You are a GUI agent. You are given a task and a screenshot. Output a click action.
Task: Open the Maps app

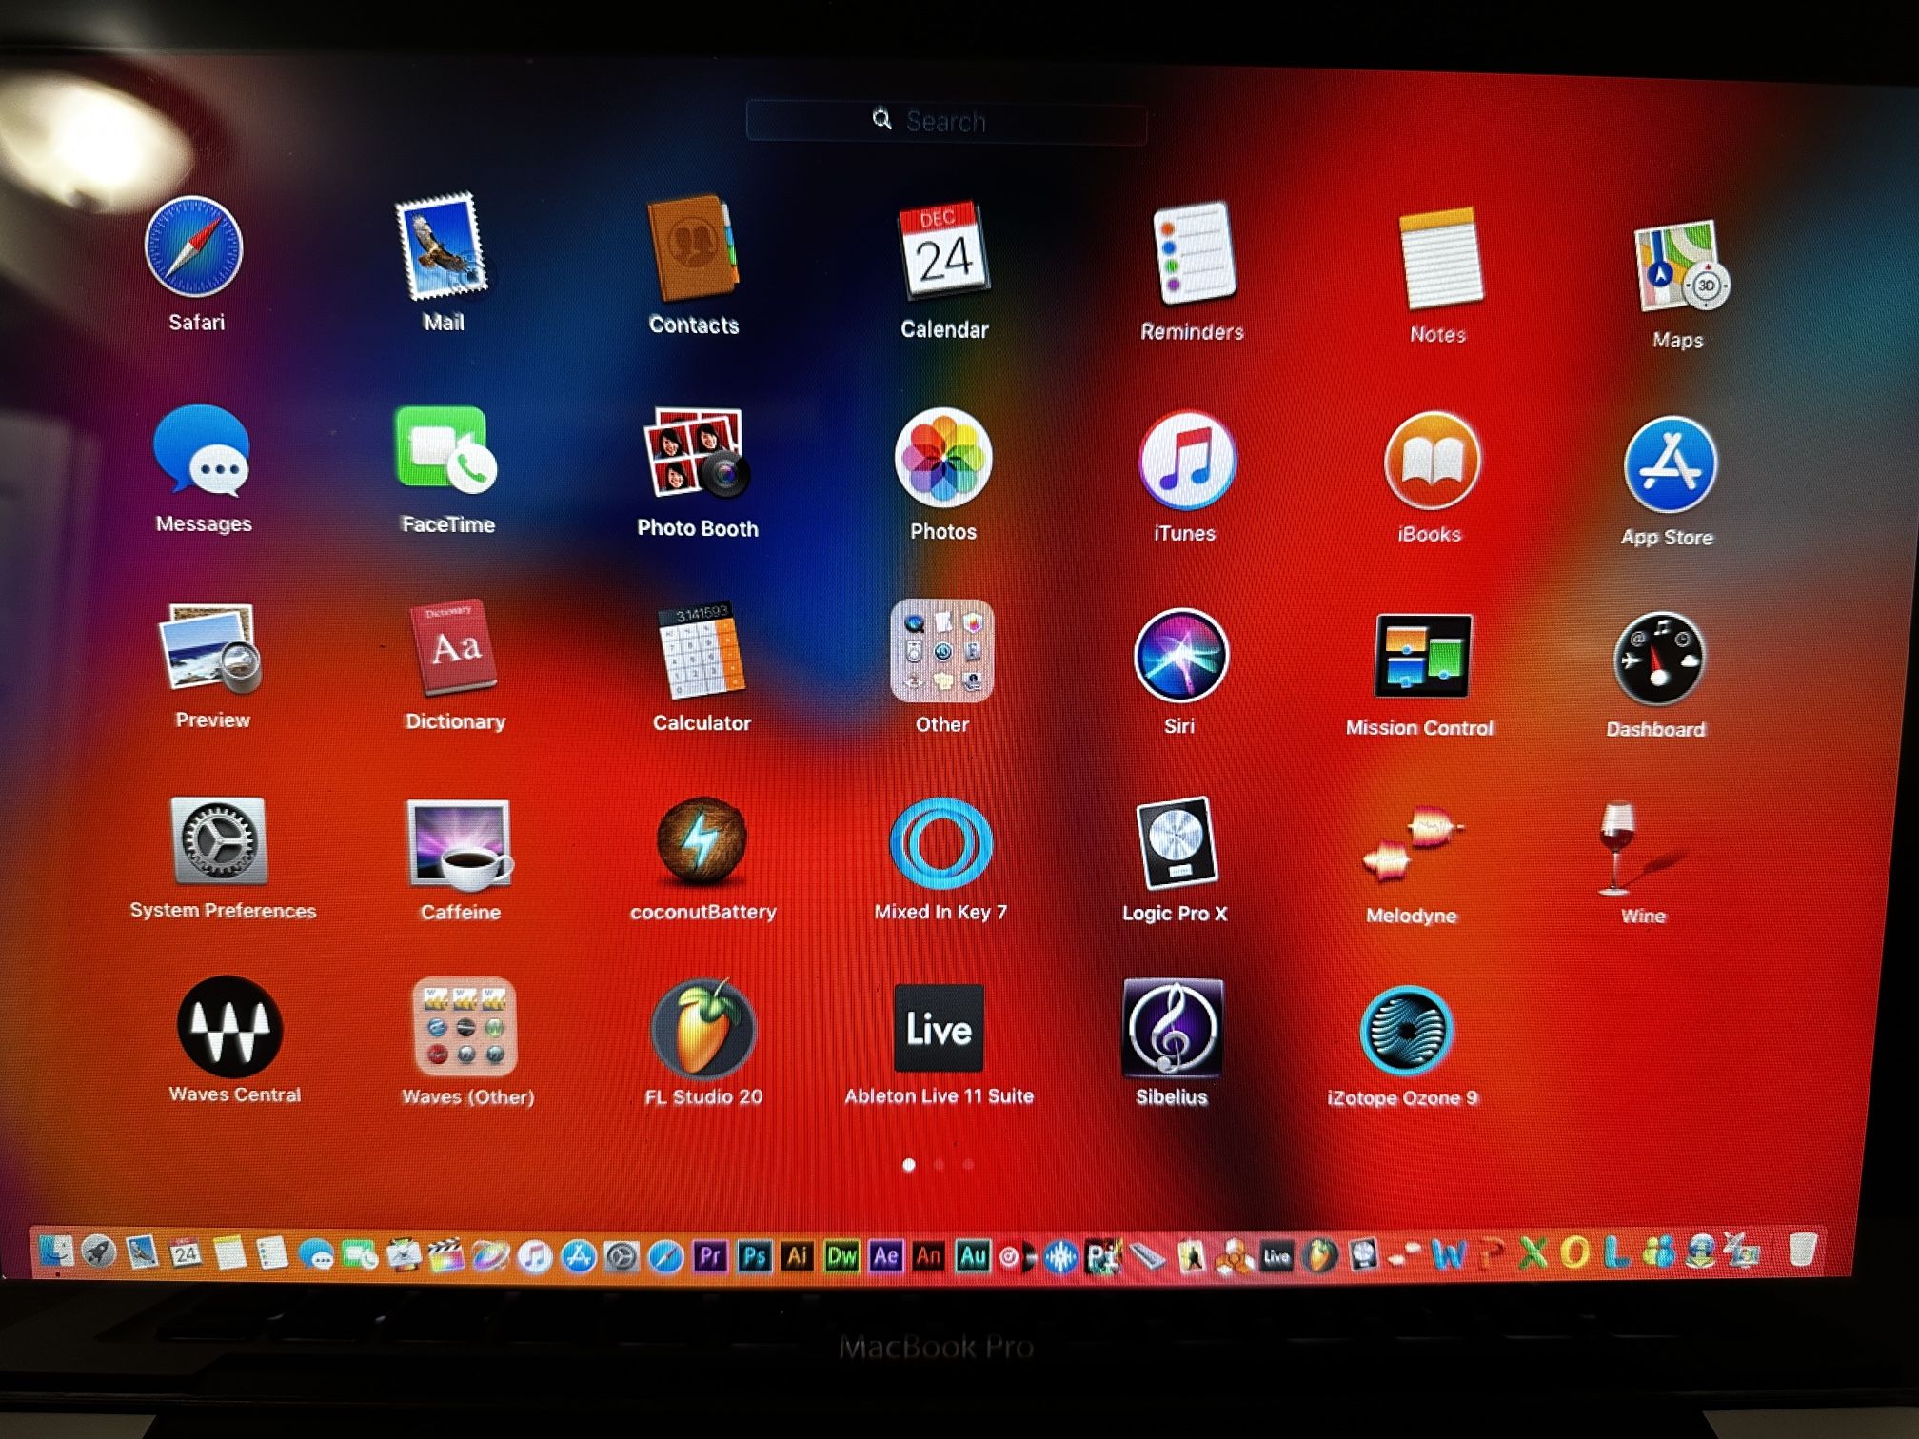[1681, 266]
